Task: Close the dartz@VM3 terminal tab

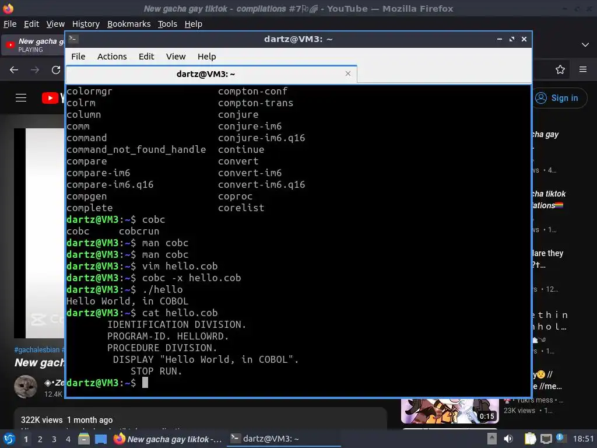Action: point(347,73)
